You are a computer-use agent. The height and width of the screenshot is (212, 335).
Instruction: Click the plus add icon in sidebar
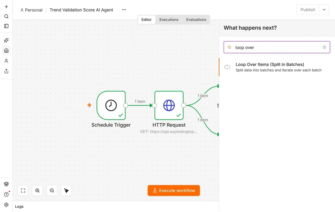click(6, 7)
